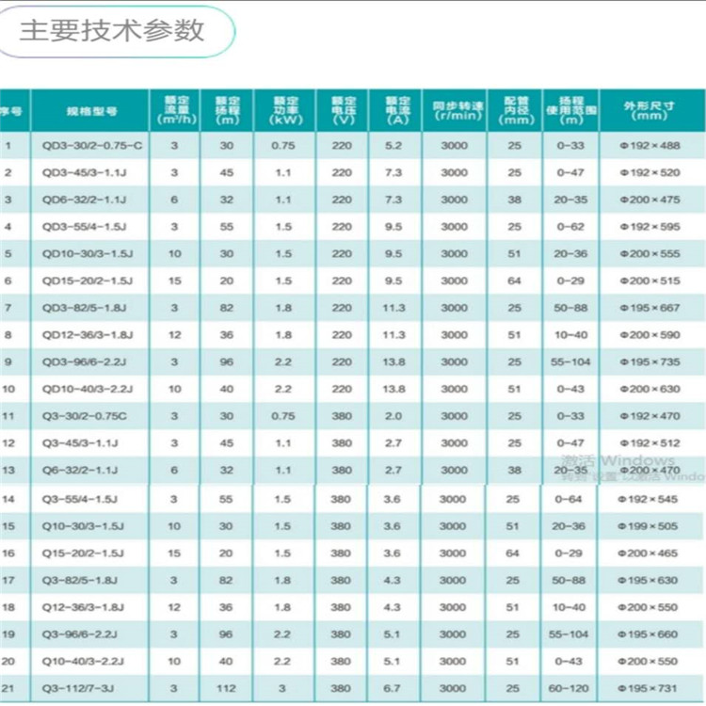Select the 规格型号 column header
Viewport: 706px width, 706px height.
click(91, 110)
